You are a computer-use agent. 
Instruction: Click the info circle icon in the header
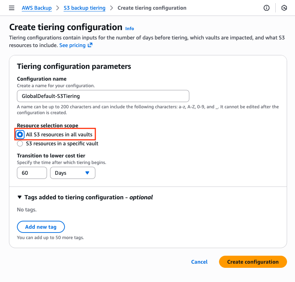(266, 8)
